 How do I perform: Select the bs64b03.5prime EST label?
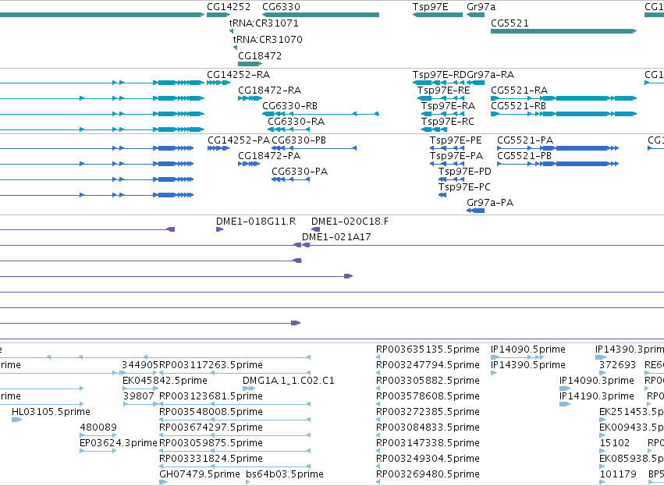point(285,474)
